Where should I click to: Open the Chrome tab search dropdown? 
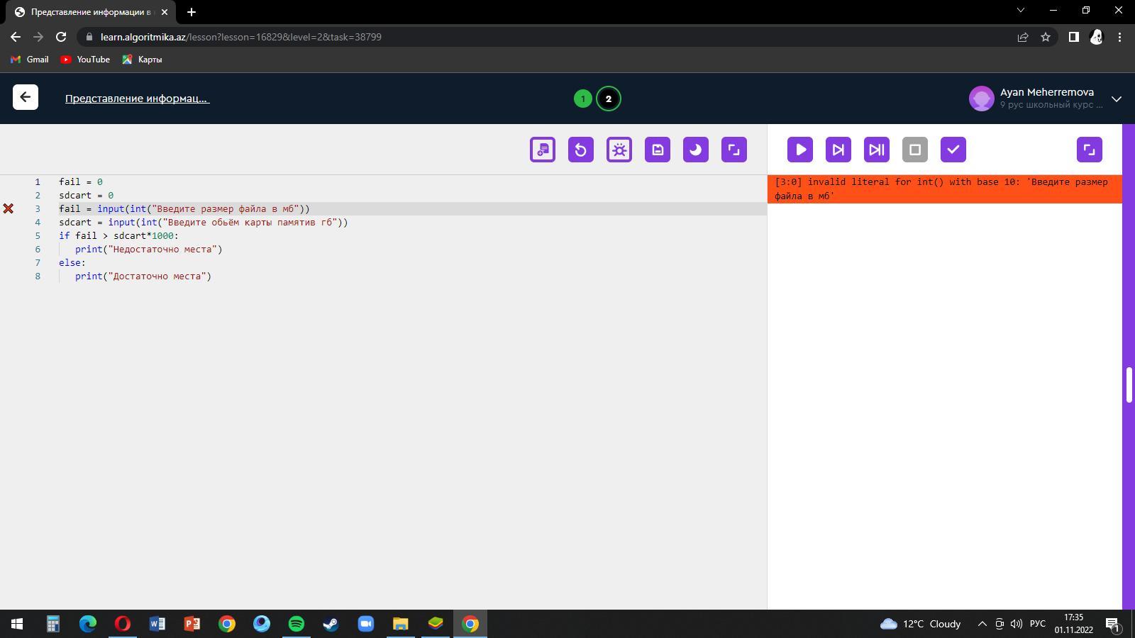click(1021, 11)
